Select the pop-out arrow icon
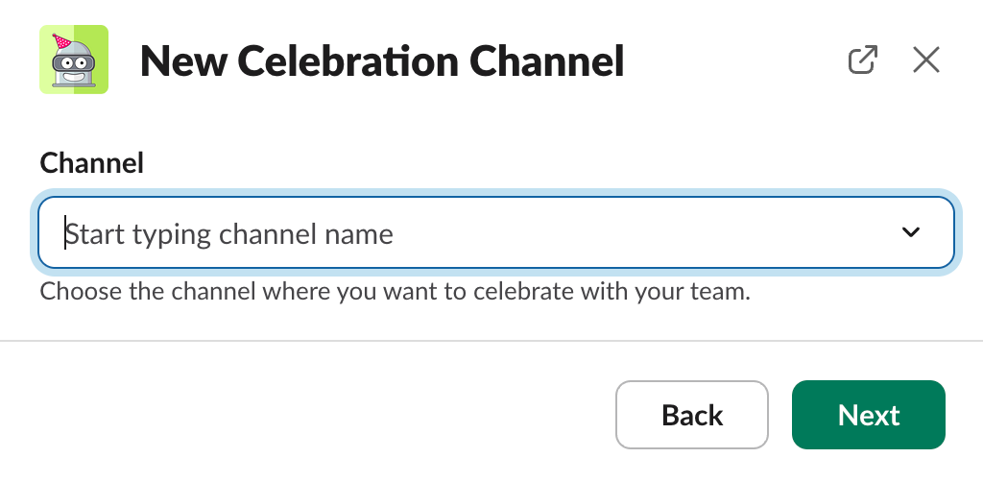The height and width of the screenshot is (482, 983). pyautogui.click(x=863, y=60)
